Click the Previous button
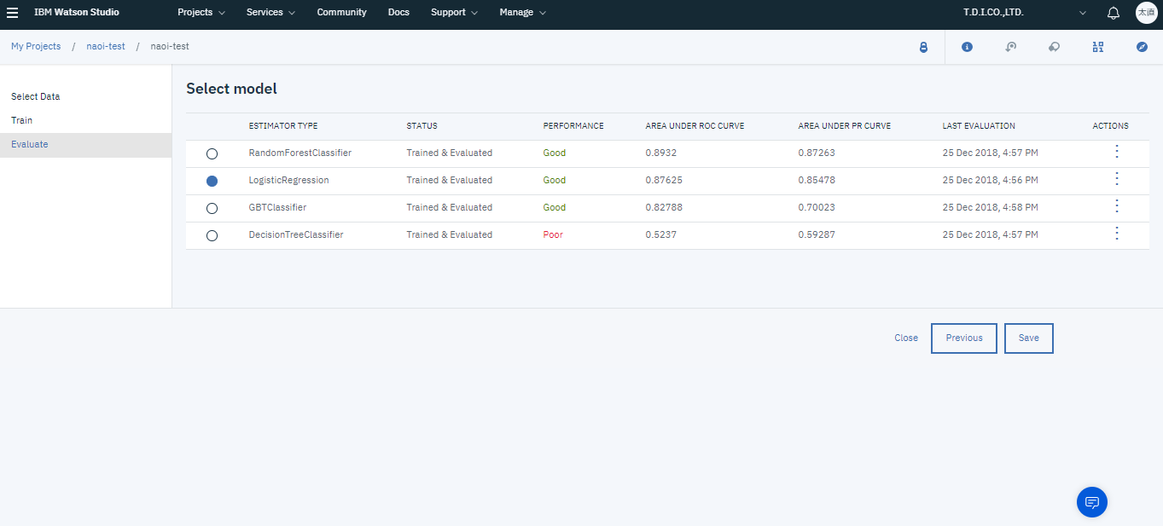Viewport: 1163px width, 526px height. click(x=963, y=338)
